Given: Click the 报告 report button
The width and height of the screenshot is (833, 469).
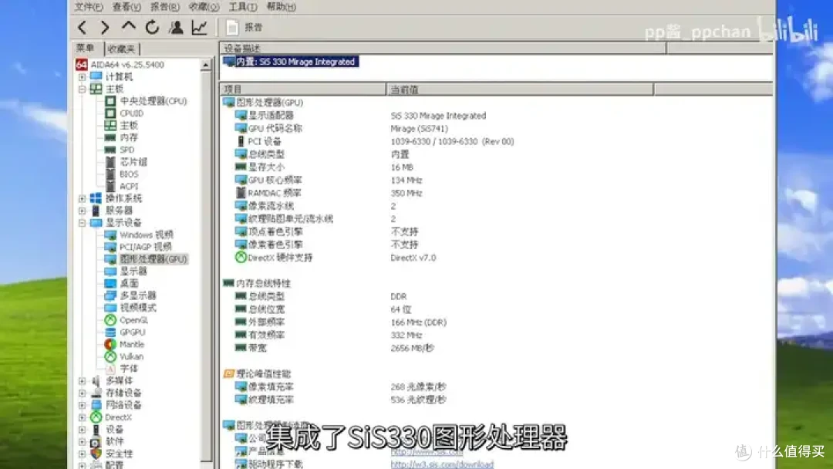Looking at the screenshot, I should (245, 27).
